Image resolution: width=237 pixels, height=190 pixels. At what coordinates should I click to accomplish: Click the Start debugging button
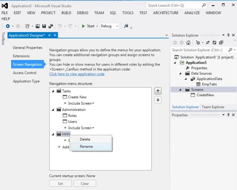pos(89,26)
